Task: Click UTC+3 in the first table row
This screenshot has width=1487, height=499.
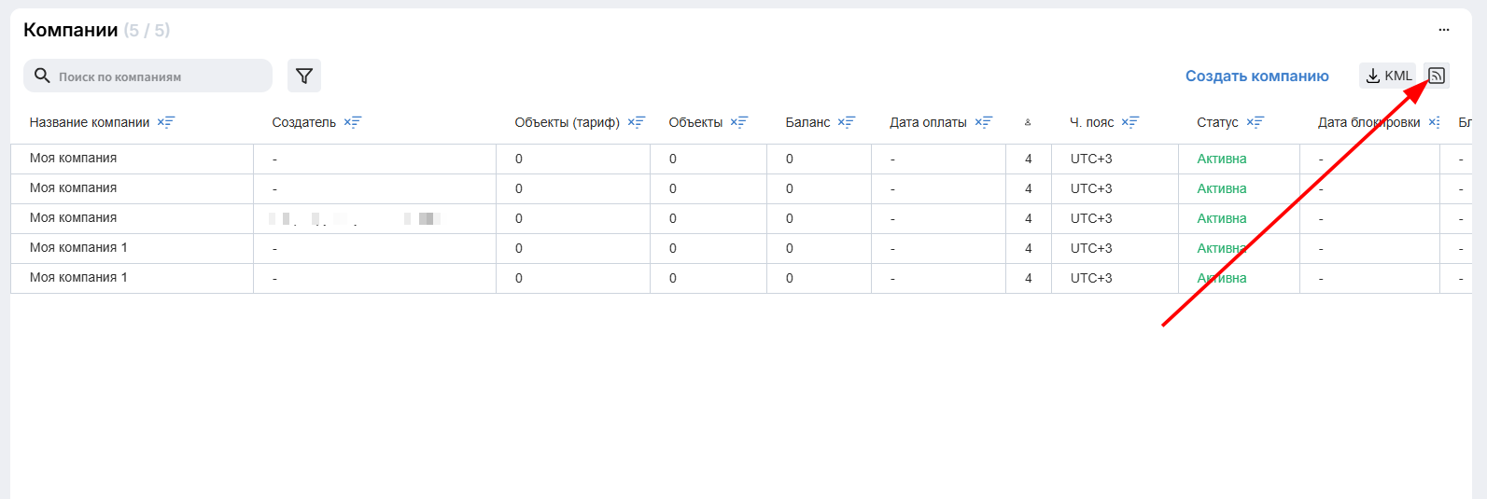Action: click(1091, 159)
